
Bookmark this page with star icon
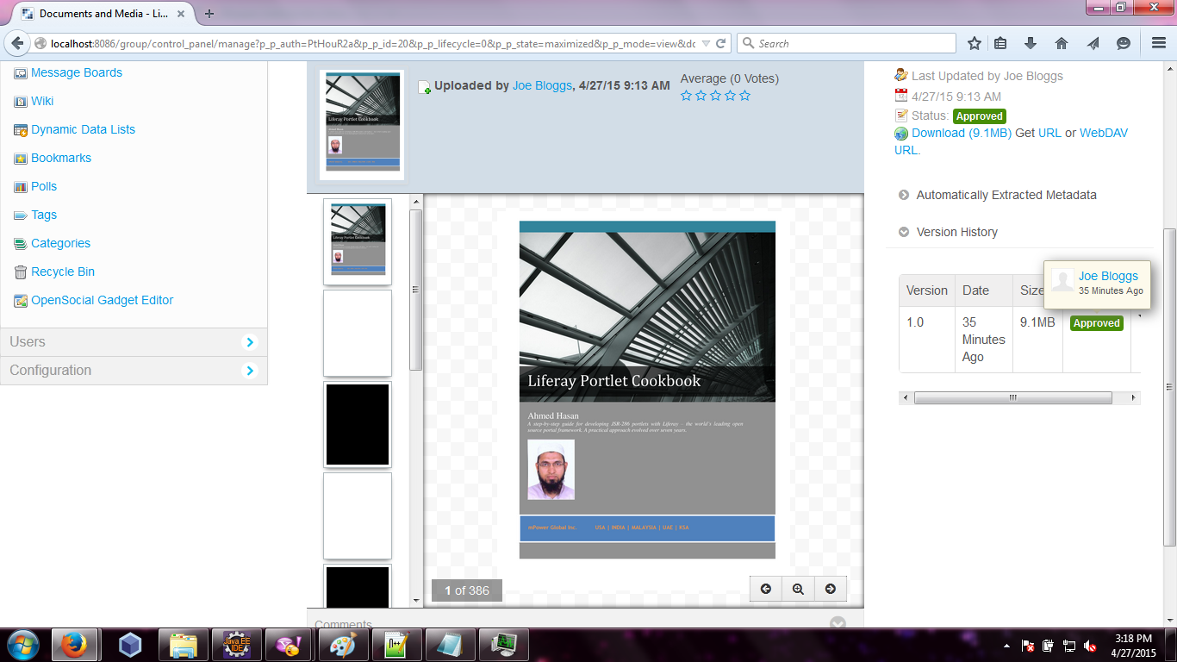975,43
